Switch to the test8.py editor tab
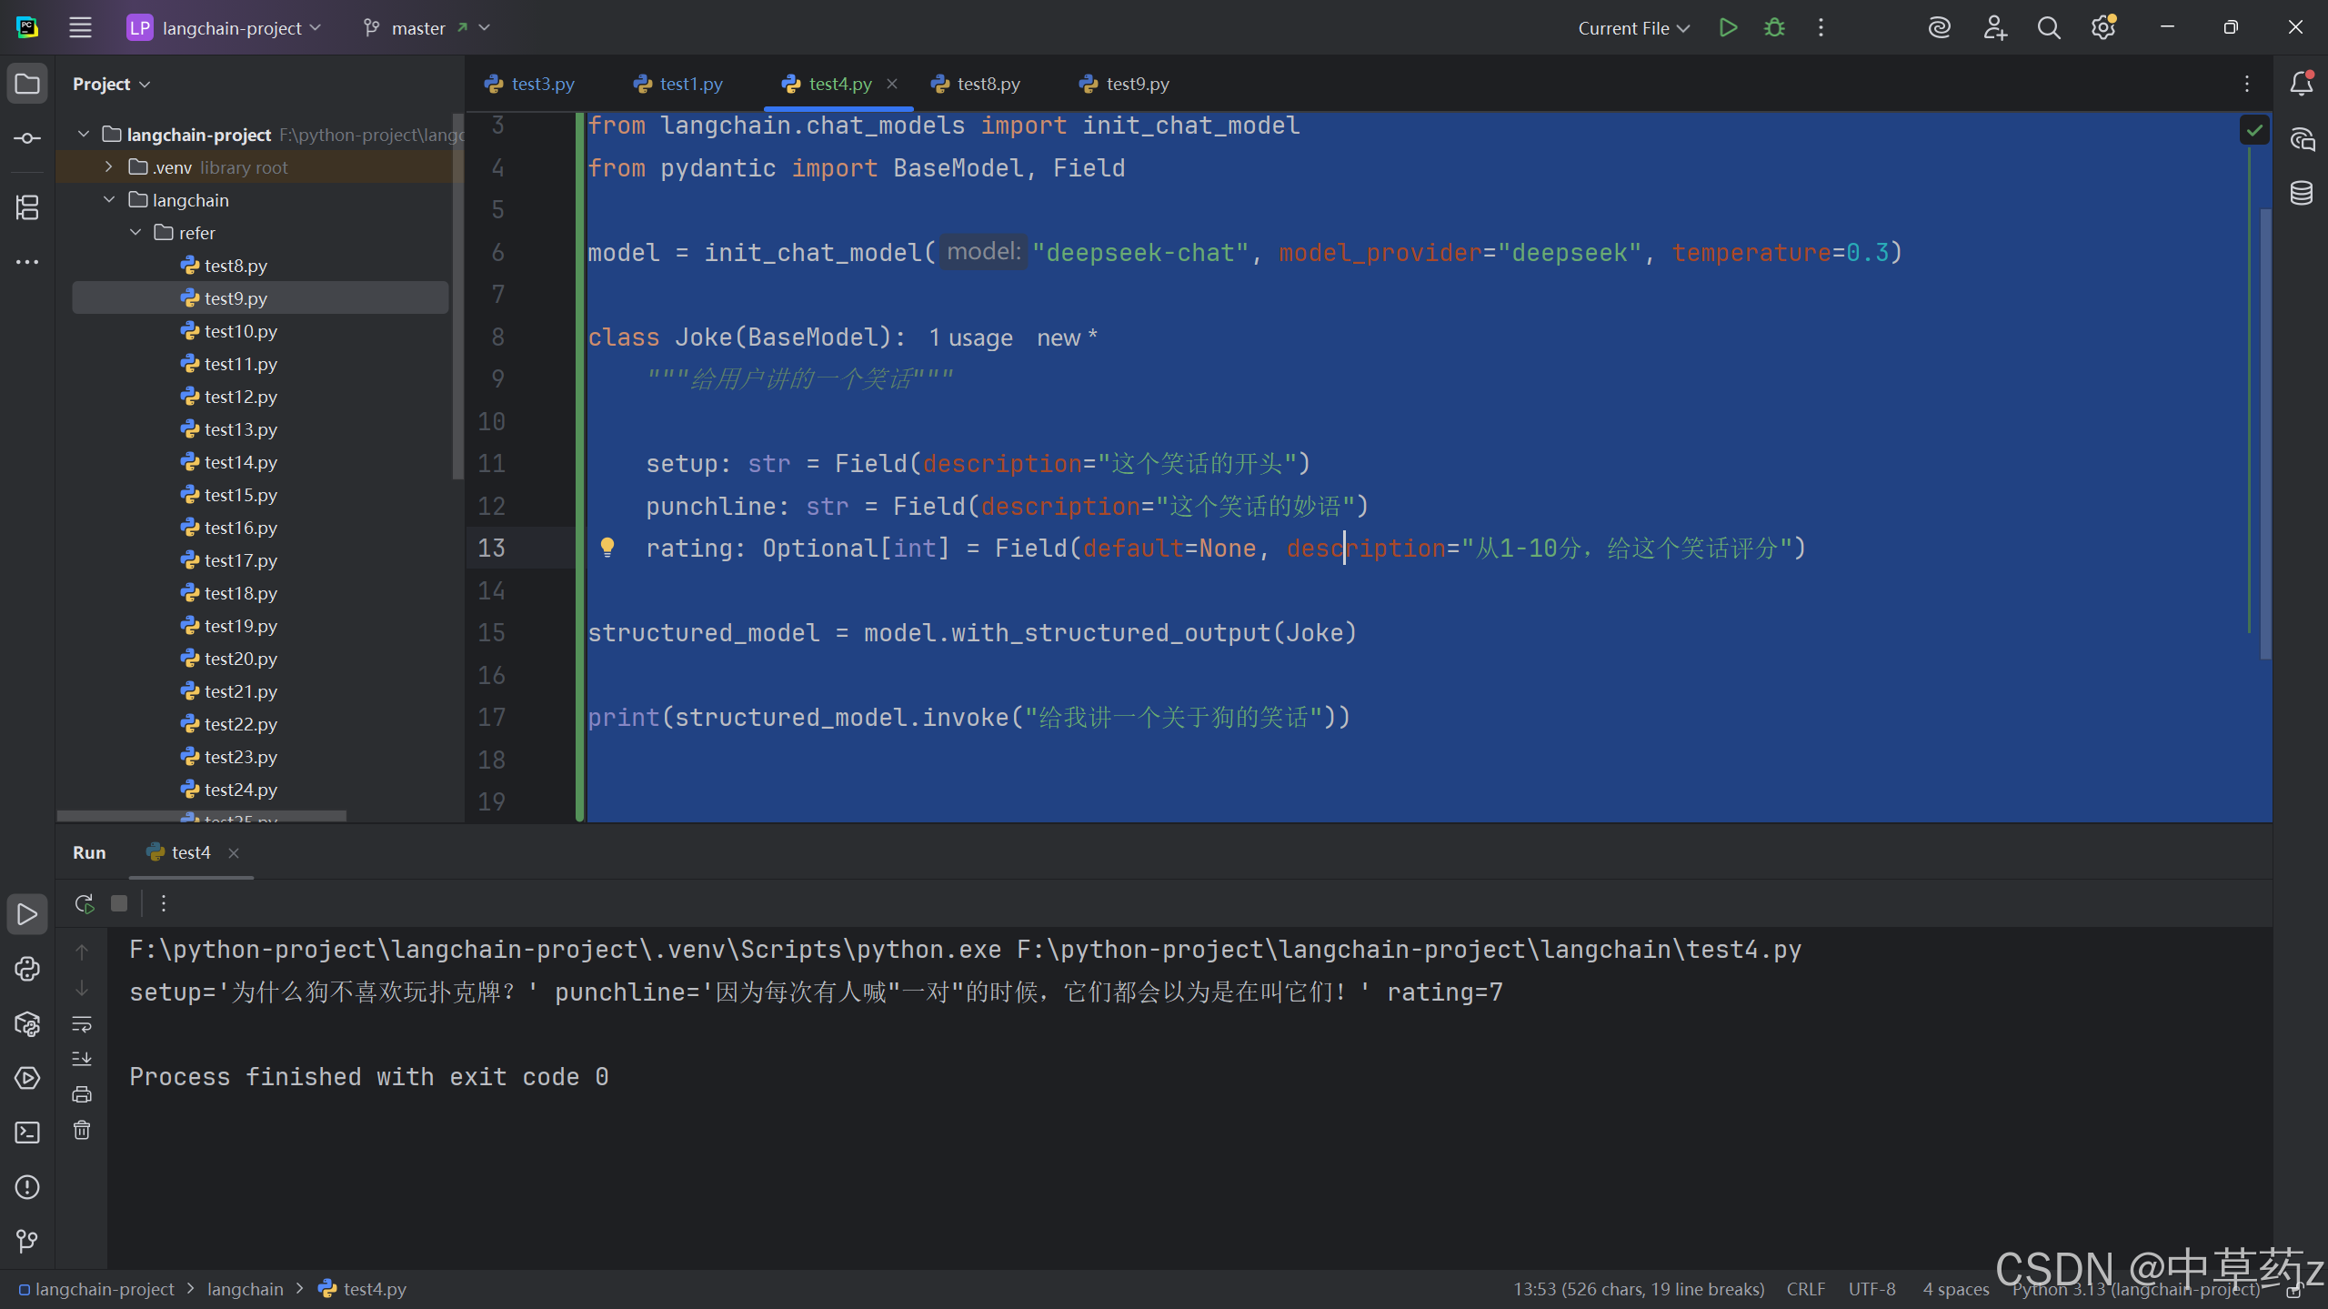 [988, 84]
